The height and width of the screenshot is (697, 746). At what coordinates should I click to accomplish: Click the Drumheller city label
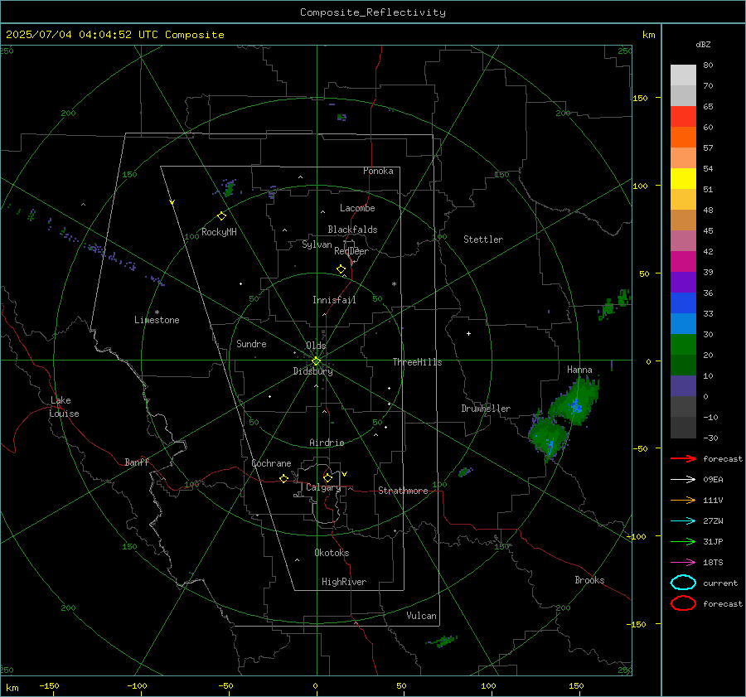[486, 409]
